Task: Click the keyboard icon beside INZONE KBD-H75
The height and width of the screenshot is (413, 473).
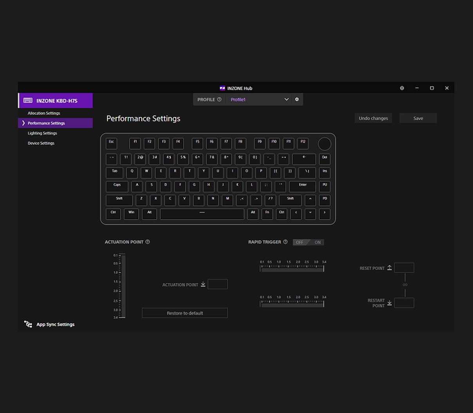Action: [28, 100]
